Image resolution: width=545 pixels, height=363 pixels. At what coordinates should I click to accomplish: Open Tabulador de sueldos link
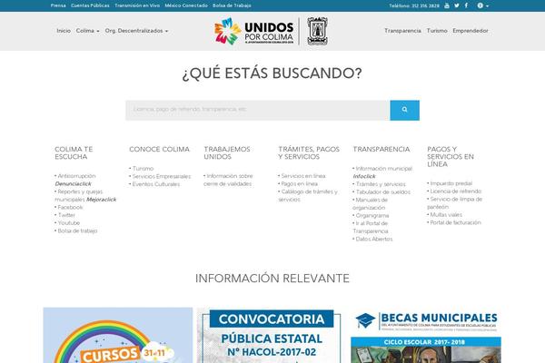pos(383,192)
